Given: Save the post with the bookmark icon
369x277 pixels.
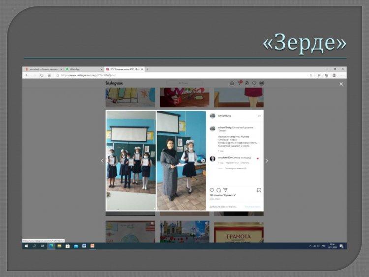Looking at the screenshot, I should pyautogui.click(x=259, y=190).
